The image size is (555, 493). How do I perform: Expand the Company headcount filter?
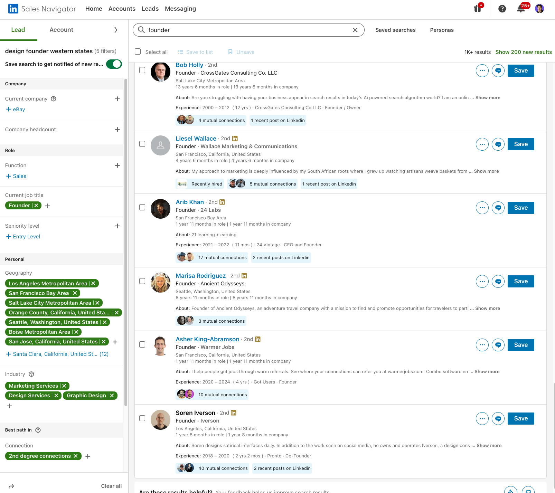click(x=117, y=130)
